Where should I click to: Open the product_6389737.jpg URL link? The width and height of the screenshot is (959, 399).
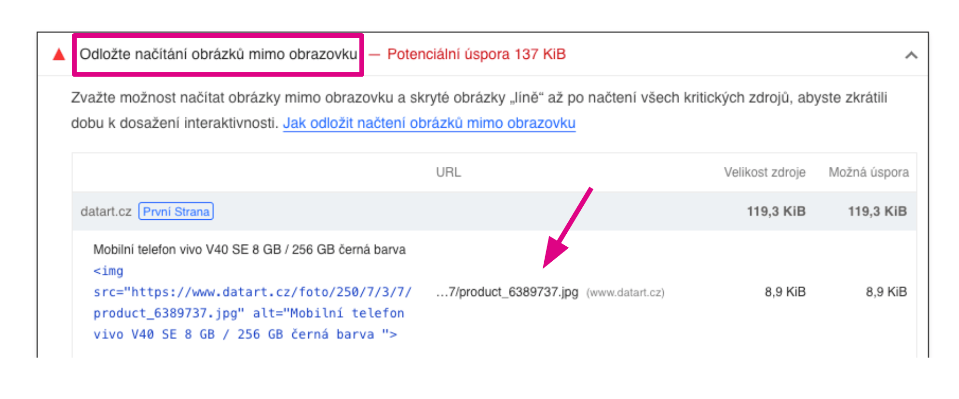(507, 292)
